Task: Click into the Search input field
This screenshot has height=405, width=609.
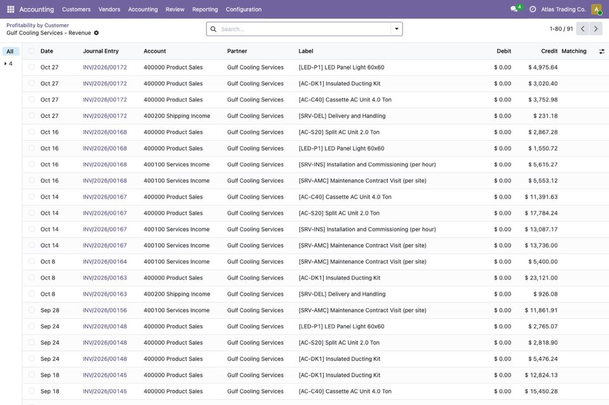Action: 305,29
